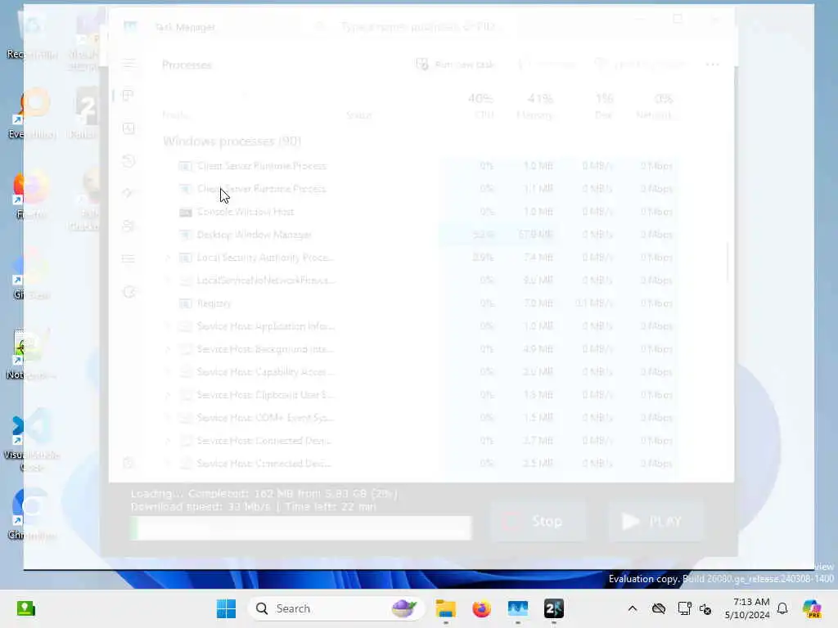Sort processes by Memory column header
This screenshot has width=838, height=628.
[534, 105]
